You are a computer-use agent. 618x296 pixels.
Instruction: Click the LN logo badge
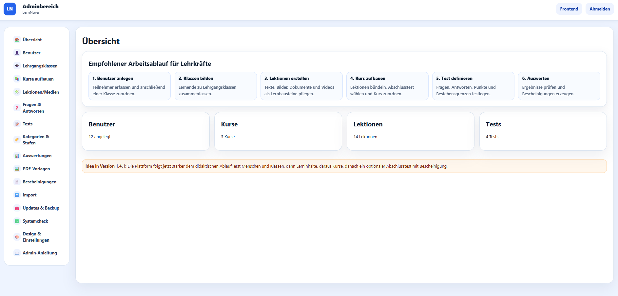tap(10, 9)
